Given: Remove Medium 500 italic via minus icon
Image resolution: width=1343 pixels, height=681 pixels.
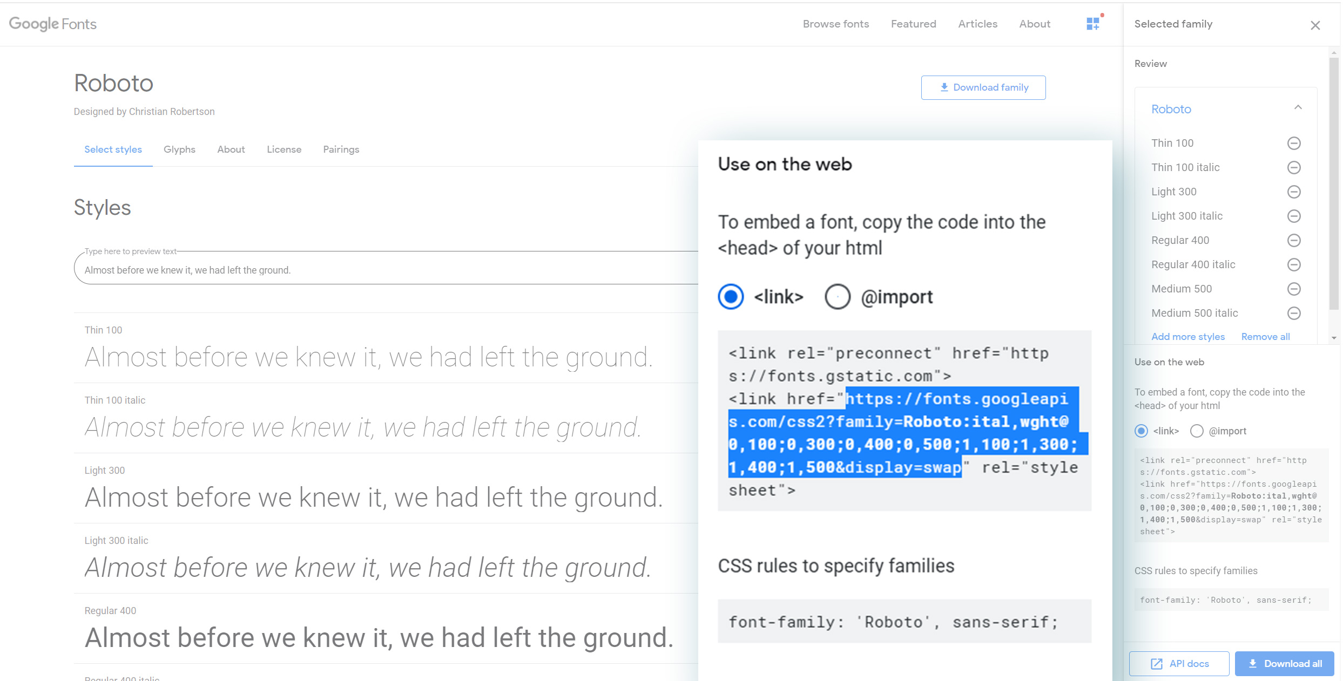Looking at the screenshot, I should [1293, 313].
